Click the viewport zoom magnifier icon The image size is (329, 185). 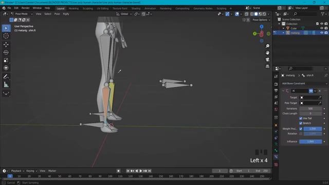coord(267,46)
